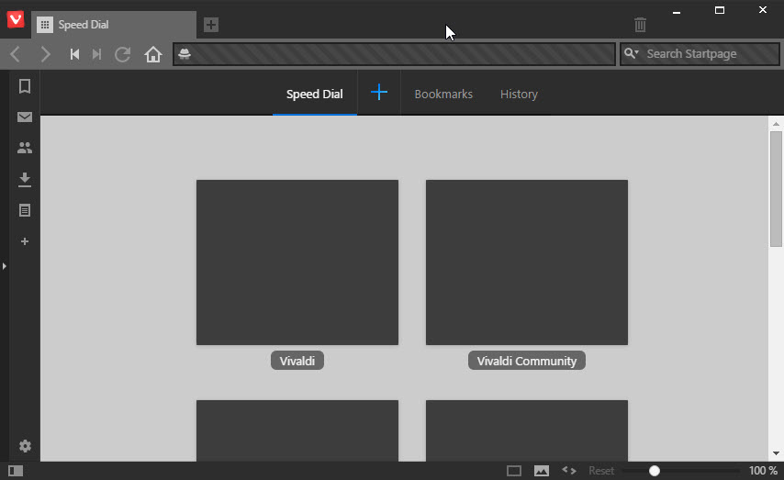
Task: Click the Vivaldi label
Action: coord(297,361)
